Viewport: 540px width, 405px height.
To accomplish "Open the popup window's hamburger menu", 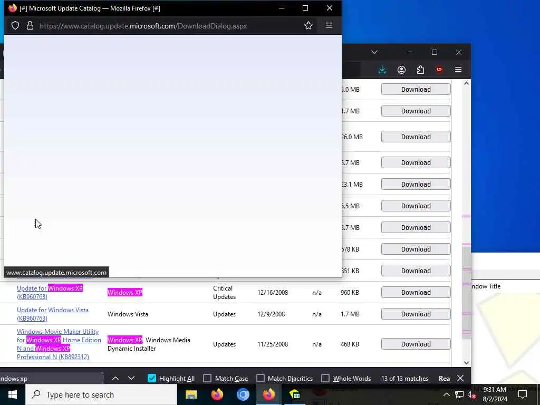I will (x=329, y=25).
